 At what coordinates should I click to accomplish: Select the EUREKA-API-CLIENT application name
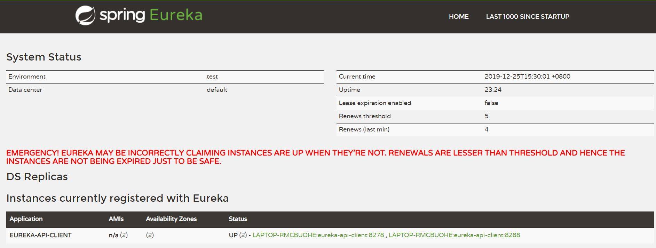coord(40,235)
